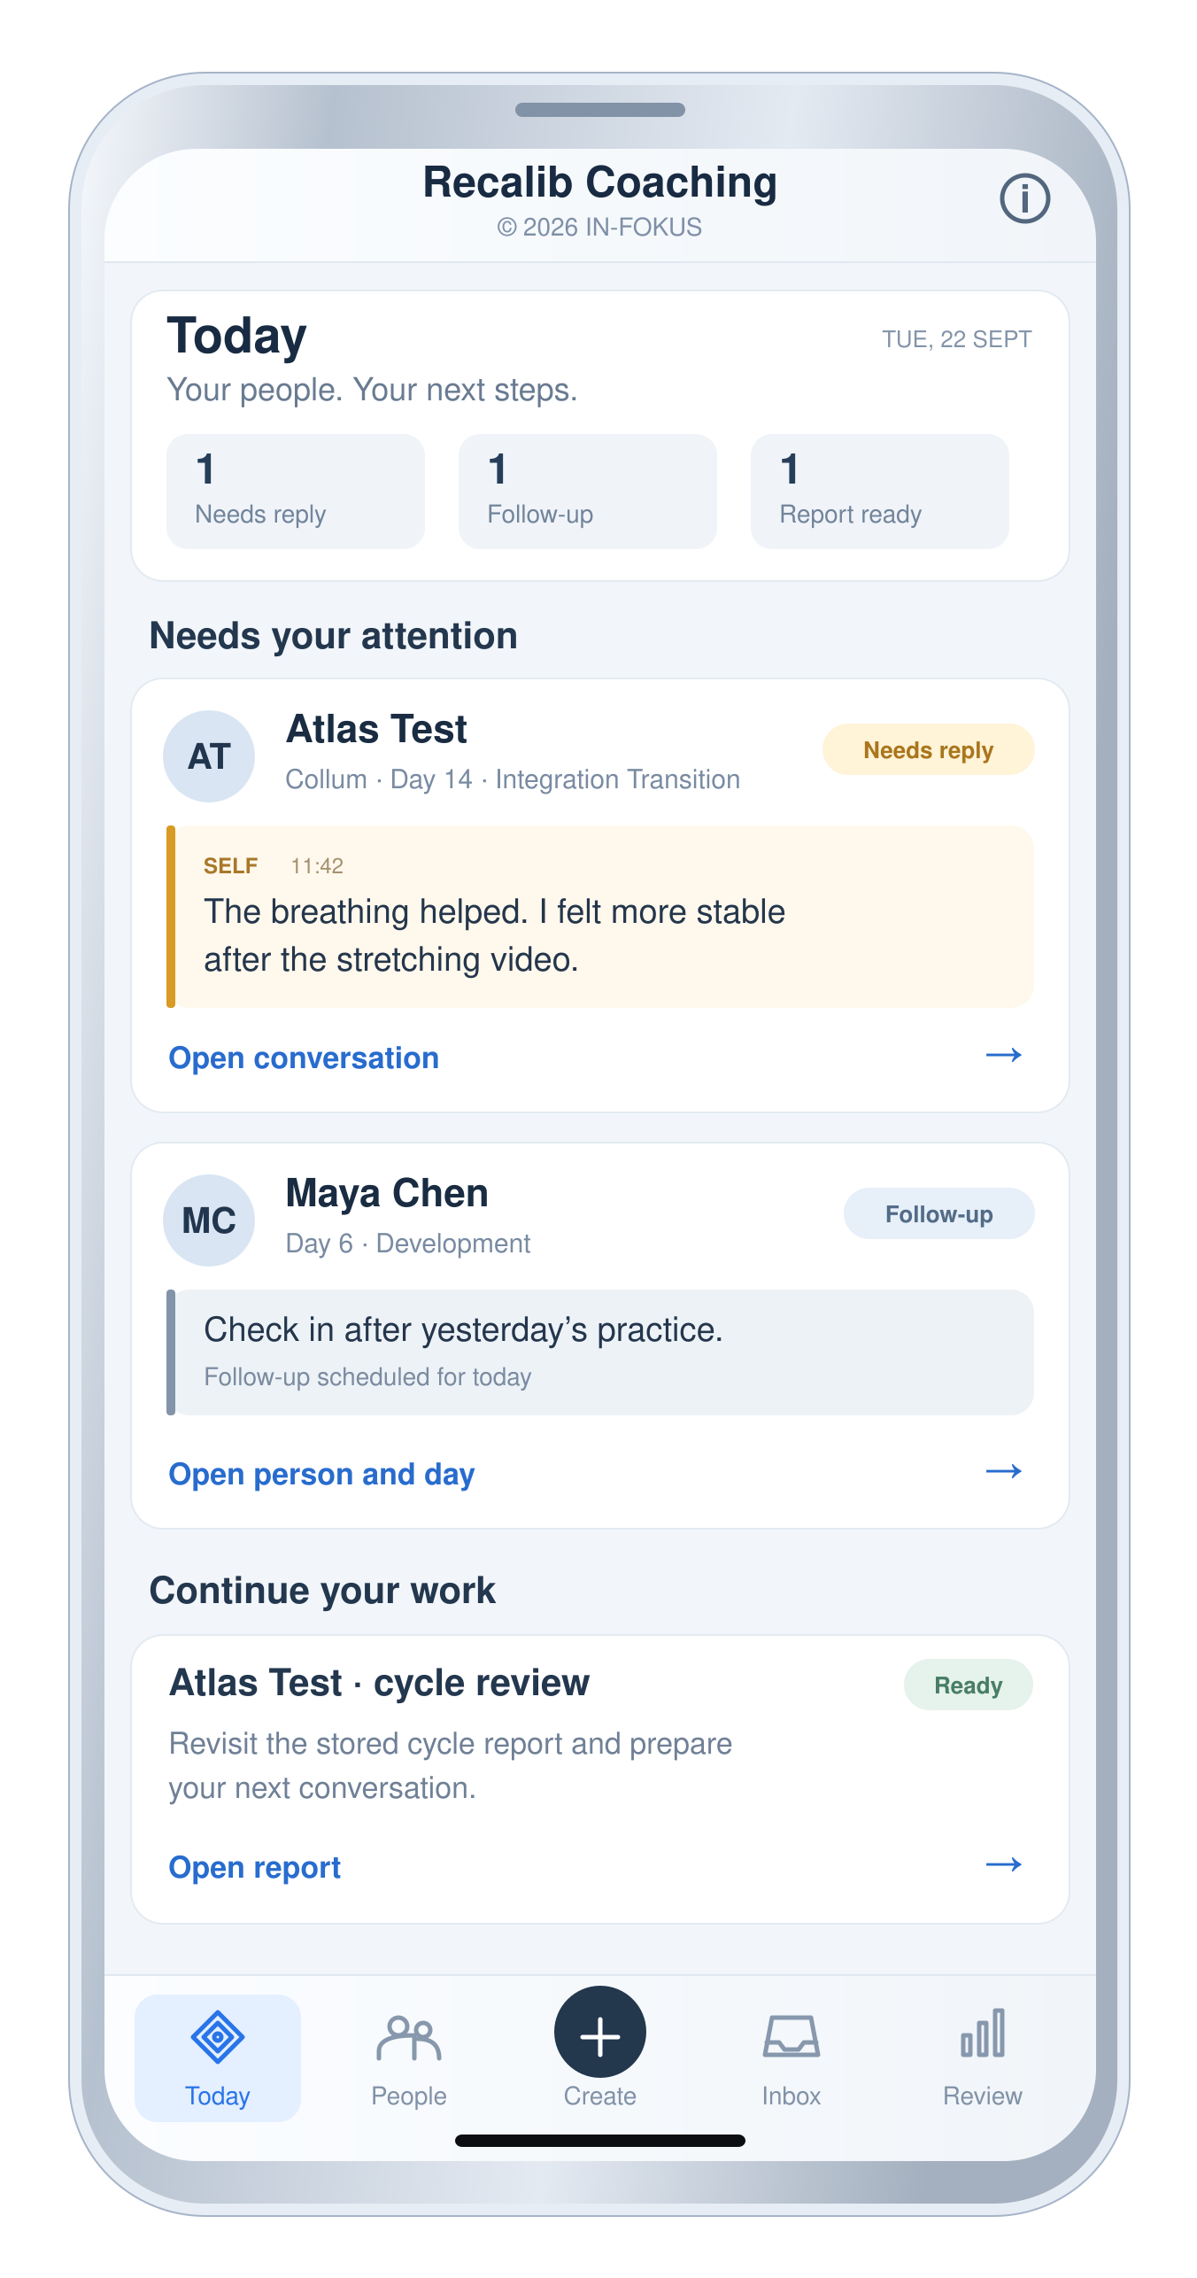Screen dimensions: 1197x2278
Task: Open the SELF message about breathing
Action: tap(600, 917)
